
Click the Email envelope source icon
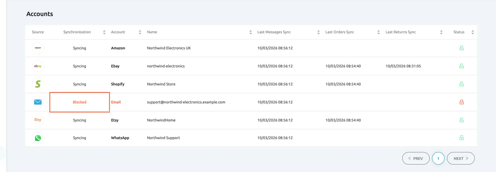38,102
